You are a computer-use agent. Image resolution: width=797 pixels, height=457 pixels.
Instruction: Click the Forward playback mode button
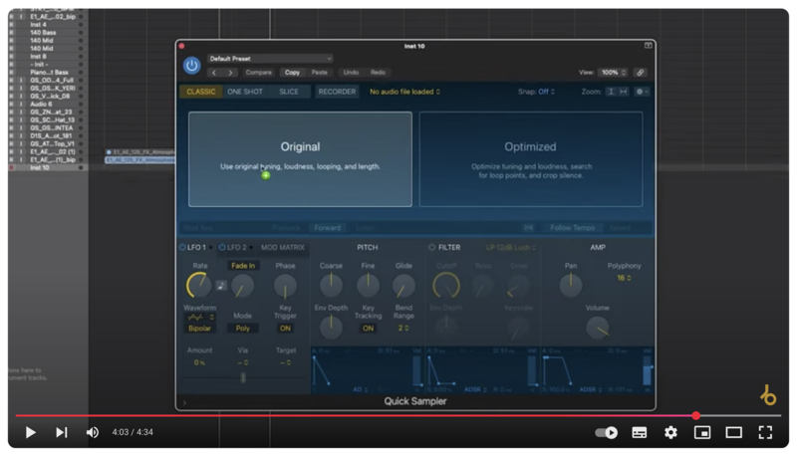coord(328,228)
